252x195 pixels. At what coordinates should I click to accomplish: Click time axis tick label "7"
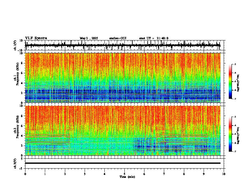pos(164,174)
